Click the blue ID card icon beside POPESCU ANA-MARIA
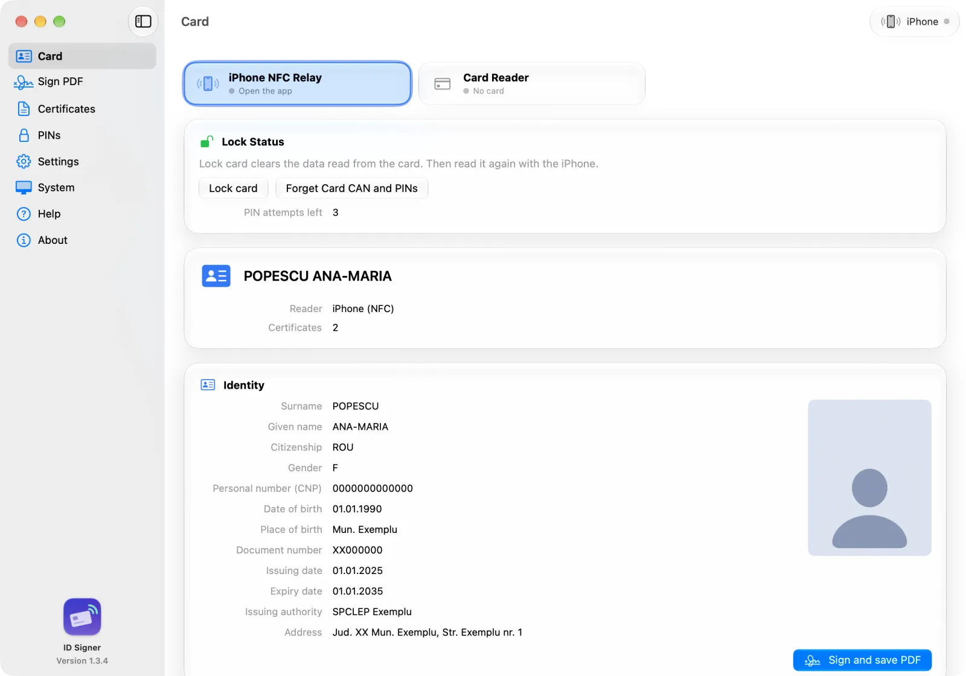Image resolution: width=966 pixels, height=676 pixels. [x=216, y=276]
